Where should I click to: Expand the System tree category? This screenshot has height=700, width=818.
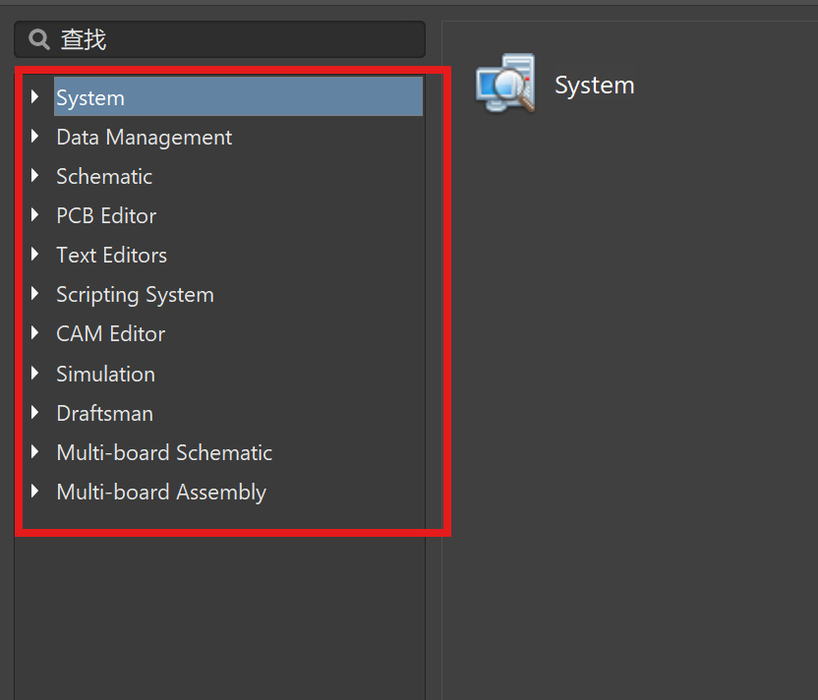(x=35, y=97)
